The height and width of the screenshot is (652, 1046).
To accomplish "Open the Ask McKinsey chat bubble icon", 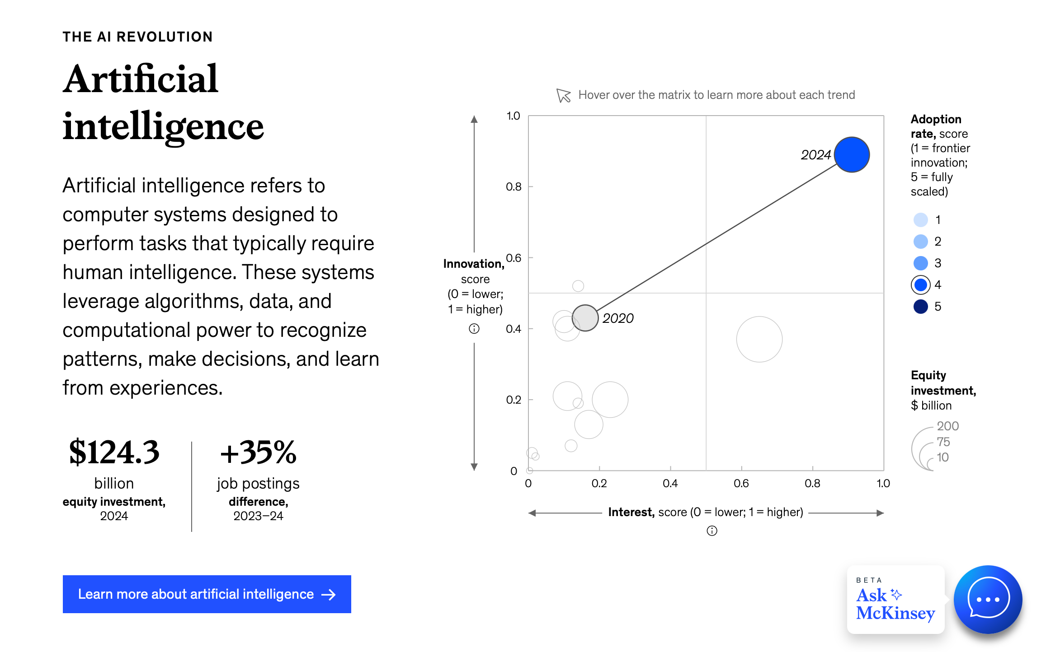I will (988, 600).
